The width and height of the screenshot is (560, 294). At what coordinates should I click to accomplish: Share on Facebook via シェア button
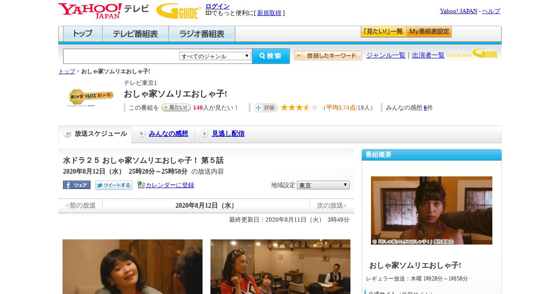click(x=77, y=185)
